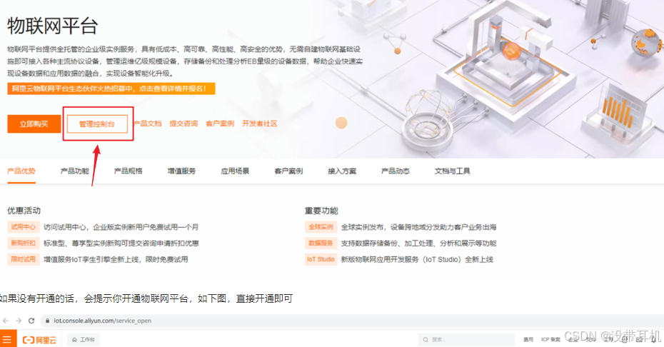Click the 搜索 search field in console
This screenshot has width=664, height=347.
[x=466, y=339]
